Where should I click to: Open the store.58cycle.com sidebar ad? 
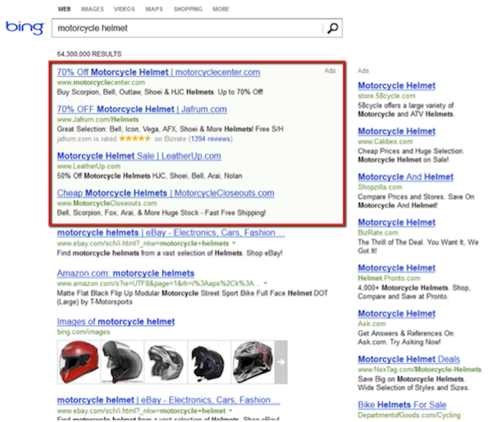(397, 85)
